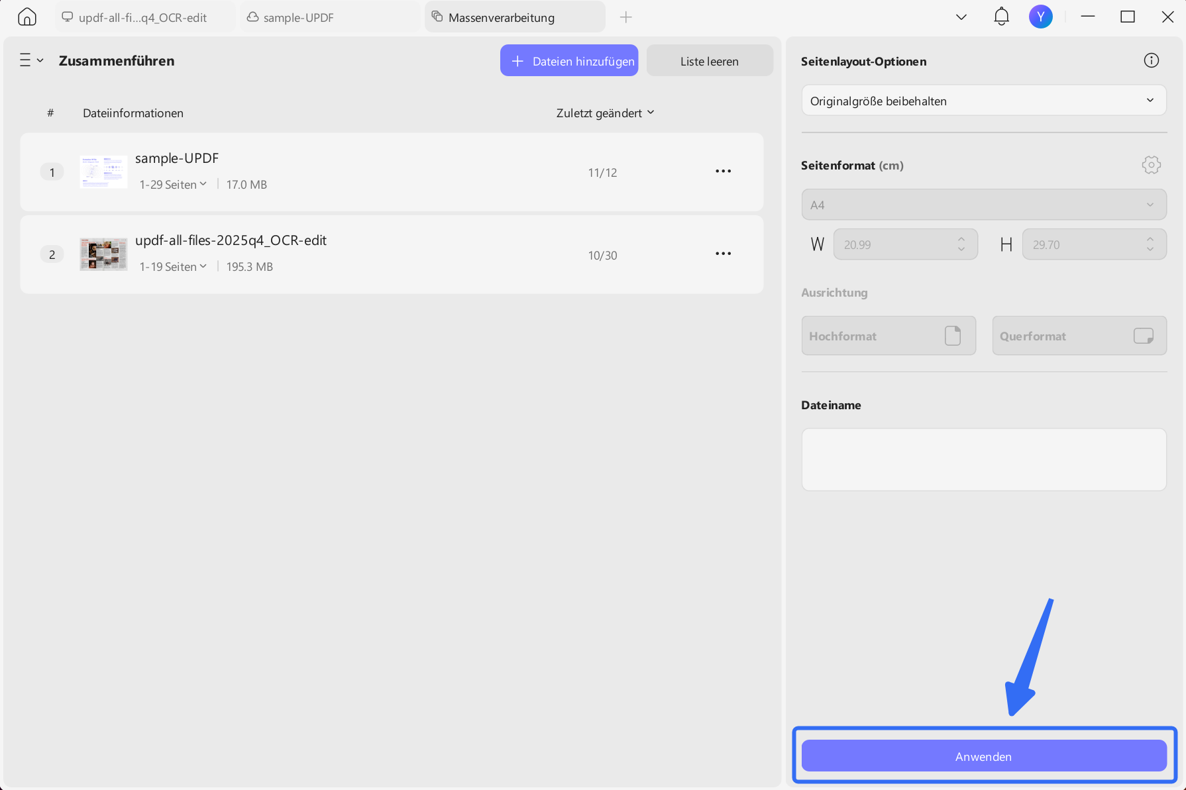Open more options for updf-all-files-2025q4_OCR-edit
Screen dimensions: 1186x790
tap(723, 254)
